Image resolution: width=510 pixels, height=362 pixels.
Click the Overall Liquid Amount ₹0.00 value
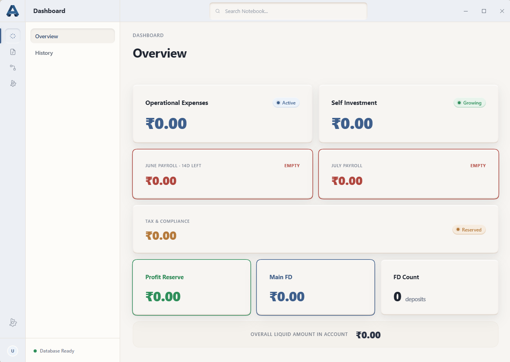coord(368,335)
